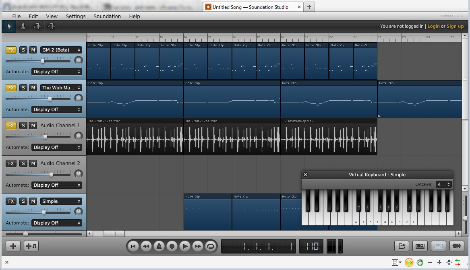The width and height of the screenshot is (470, 270).
Task: Open Automate dropdown for Wub Machine channel
Action: click(57, 109)
